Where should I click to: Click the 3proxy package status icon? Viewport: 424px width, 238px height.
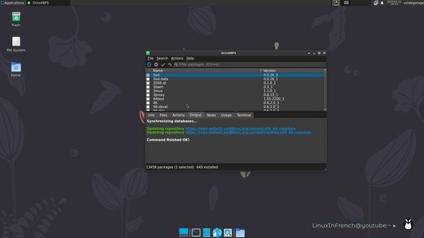tap(148, 95)
